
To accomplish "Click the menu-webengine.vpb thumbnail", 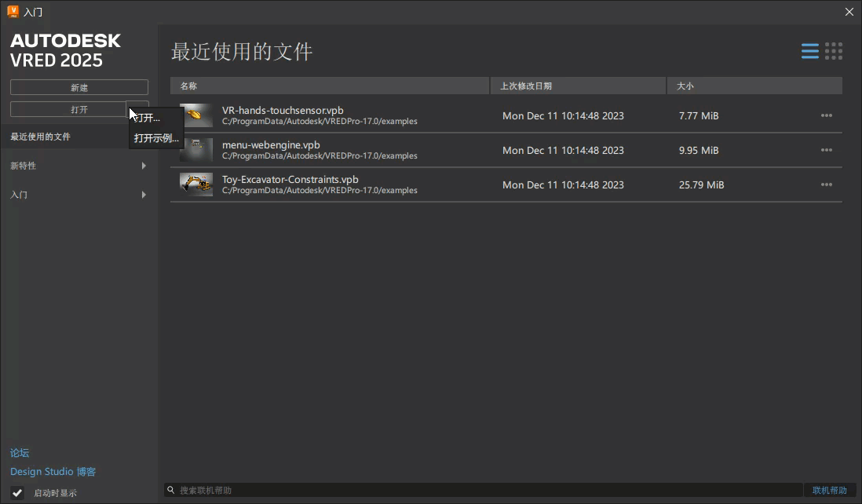I will [195, 150].
